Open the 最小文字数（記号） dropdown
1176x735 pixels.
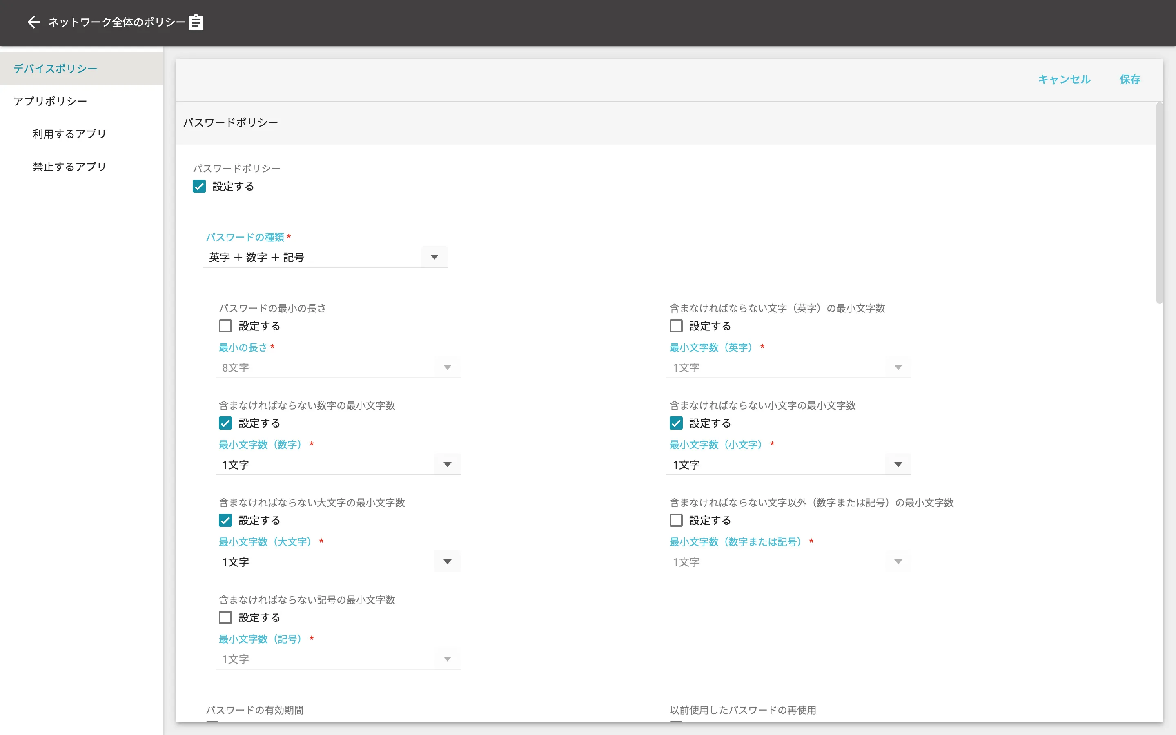coord(338,659)
